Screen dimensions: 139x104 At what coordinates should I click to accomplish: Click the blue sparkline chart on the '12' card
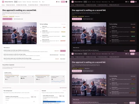[x=58, y=81]
